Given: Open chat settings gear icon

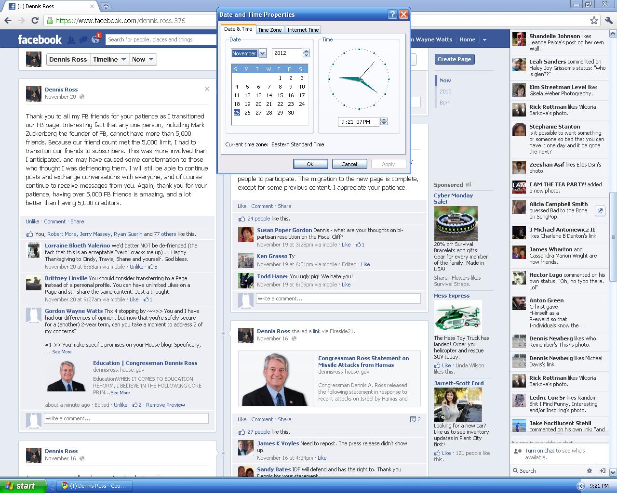Looking at the screenshot, I should click(589, 471).
